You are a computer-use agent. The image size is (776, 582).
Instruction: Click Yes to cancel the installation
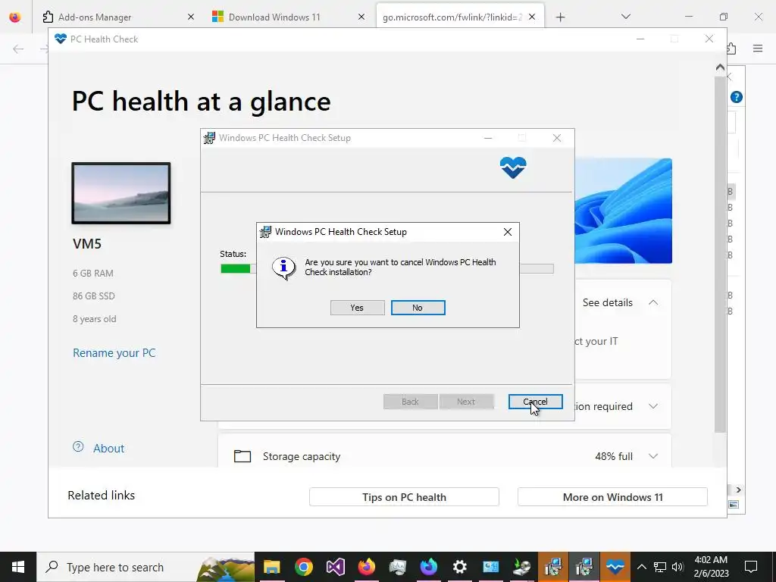tap(358, 308)
